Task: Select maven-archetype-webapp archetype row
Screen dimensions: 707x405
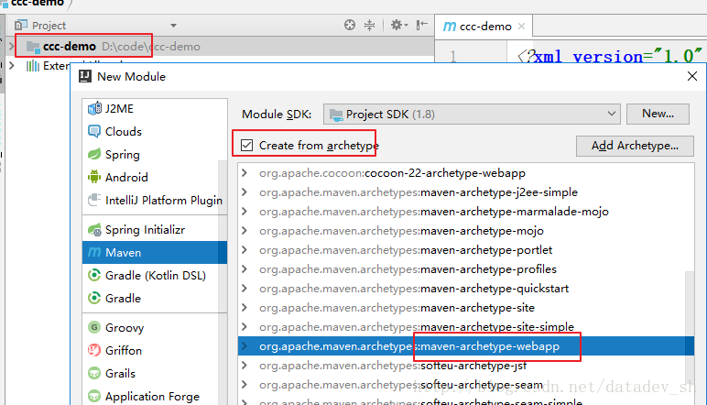Action: pyautogui.click(x=466, y=346)
